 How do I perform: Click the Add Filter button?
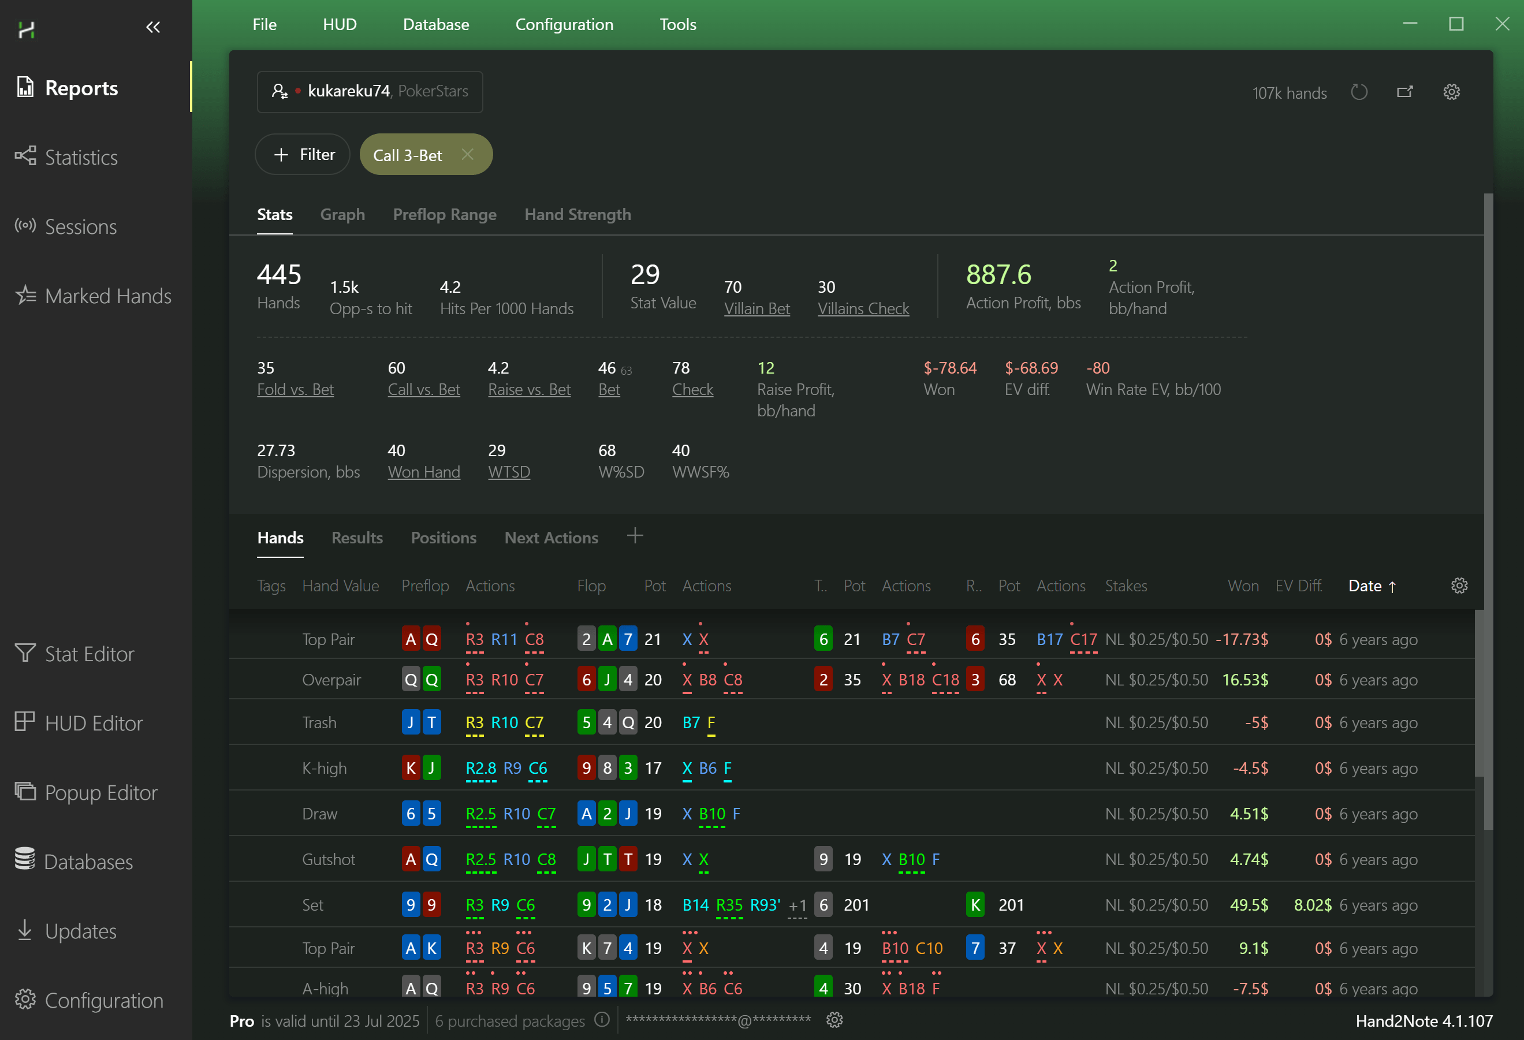(x=303, y=154)
